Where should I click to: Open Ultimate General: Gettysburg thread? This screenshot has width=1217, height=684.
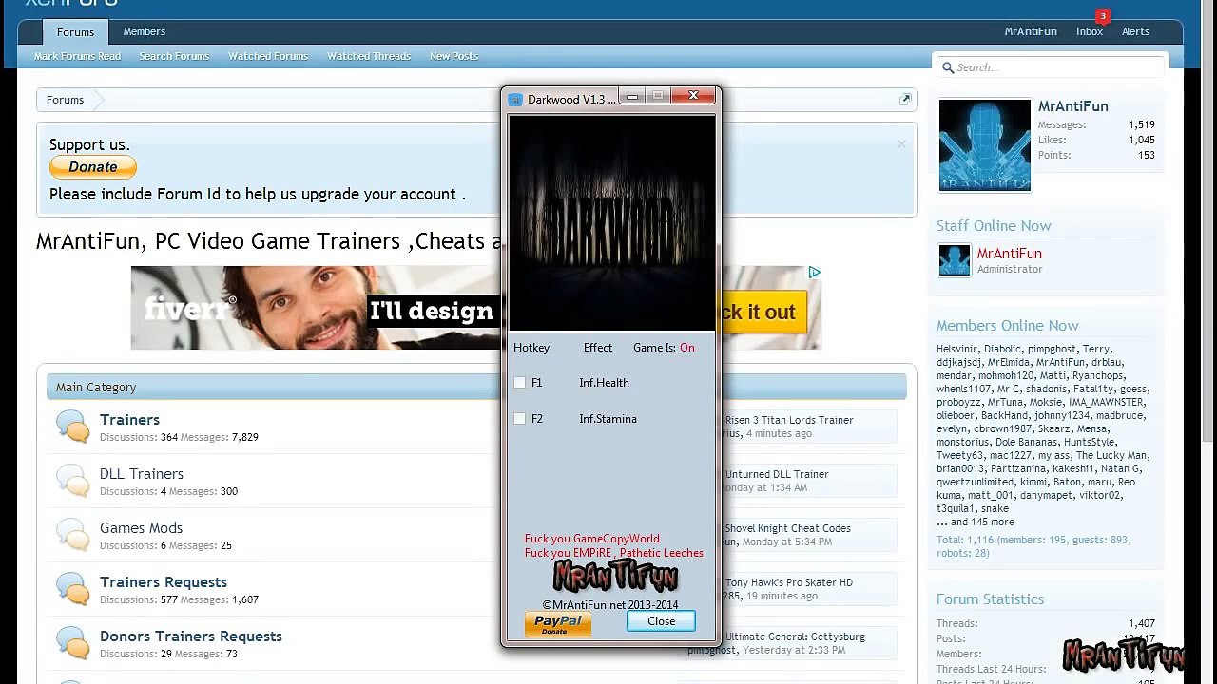[x=795, y=636]
